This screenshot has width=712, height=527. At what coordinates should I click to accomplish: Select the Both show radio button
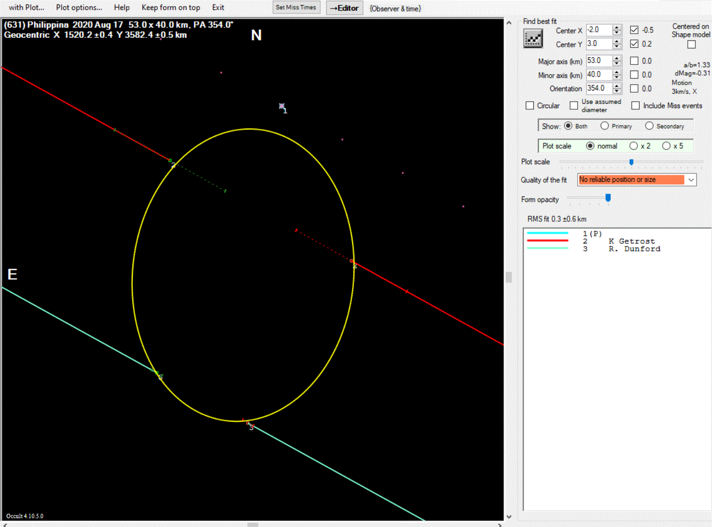pos(568,126)
